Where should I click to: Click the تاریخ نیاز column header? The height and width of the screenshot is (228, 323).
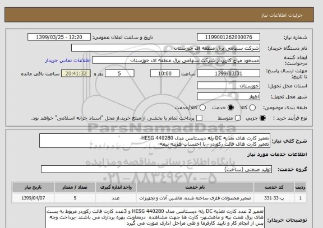coord(33,187)
